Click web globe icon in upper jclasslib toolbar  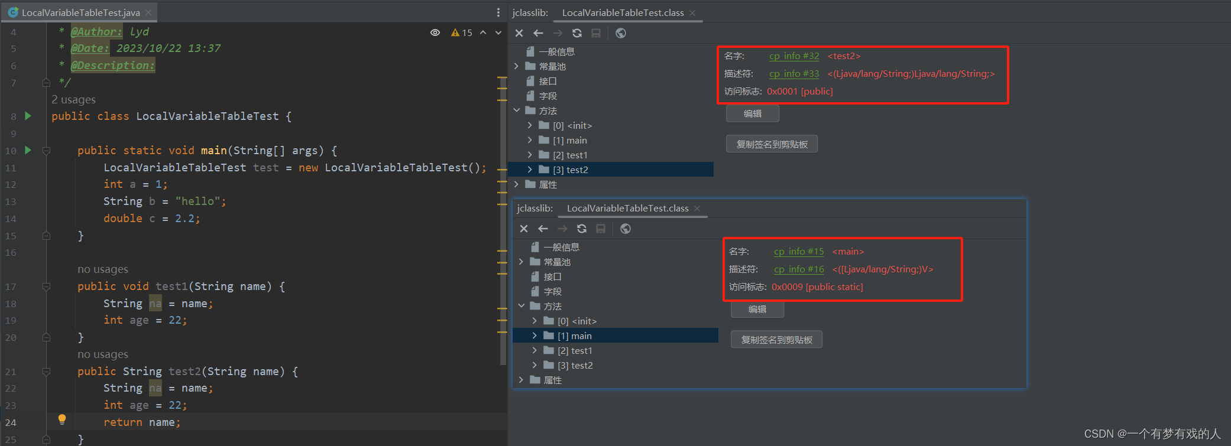pos(621,33)
